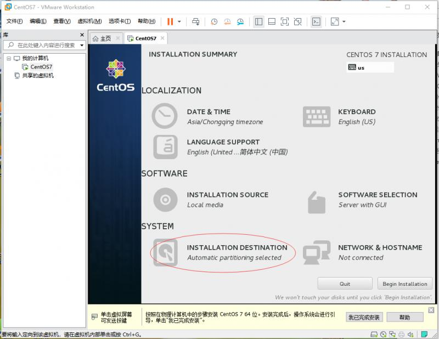The width and height of the screenshot is (439, 339).
Task: Click the SOFTWARE SELECTION label
Action: pos(378,195)
